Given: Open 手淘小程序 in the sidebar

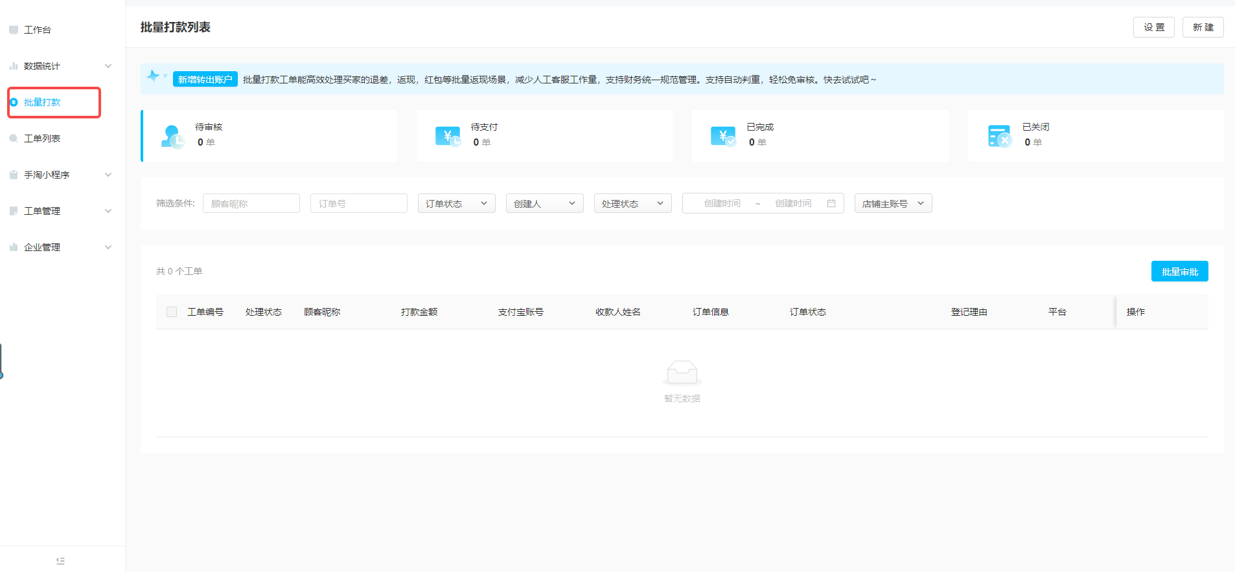Looking at the screenshot, I should [x=47, y=175].
